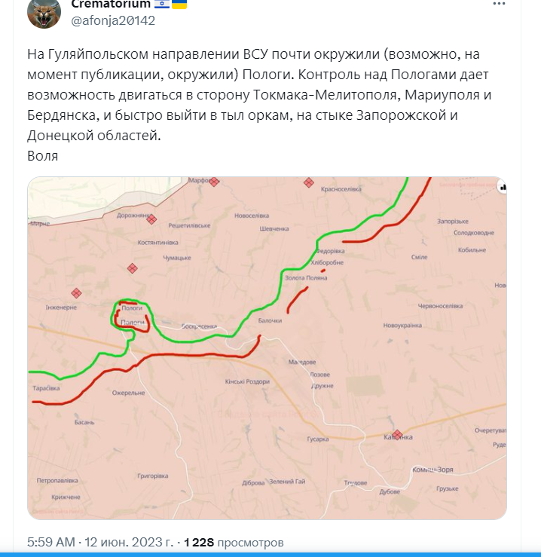Click the Кінські Роздори label on the map
541x557 pixels.
(x=247, y=381)
